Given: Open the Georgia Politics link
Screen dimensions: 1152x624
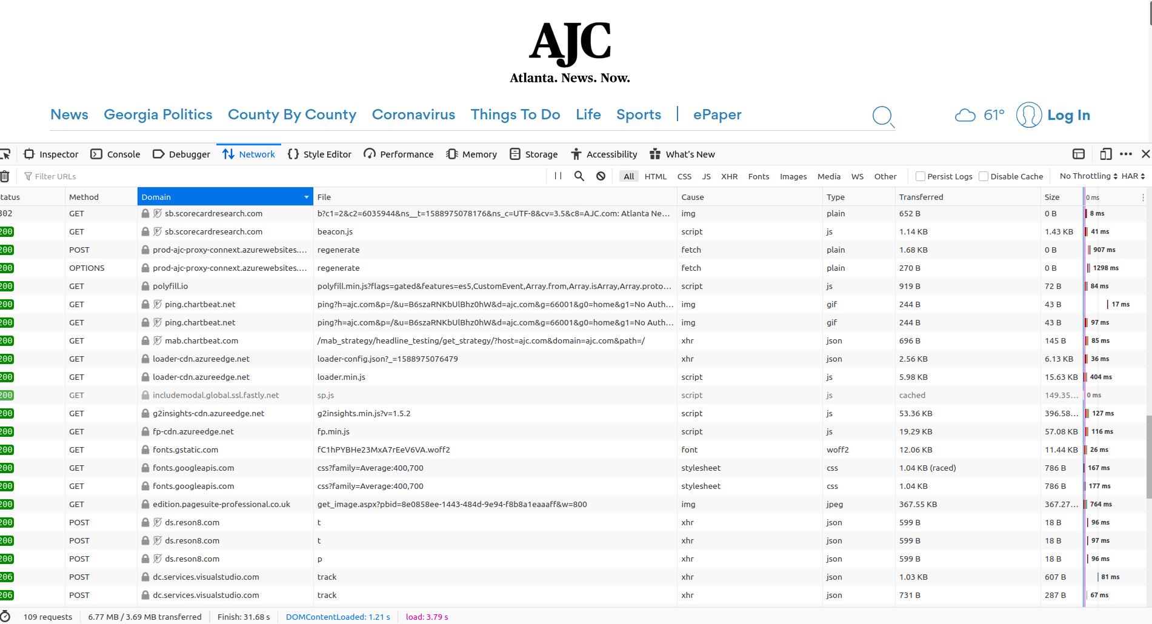Looking at the screenshot, I should 158,115.
